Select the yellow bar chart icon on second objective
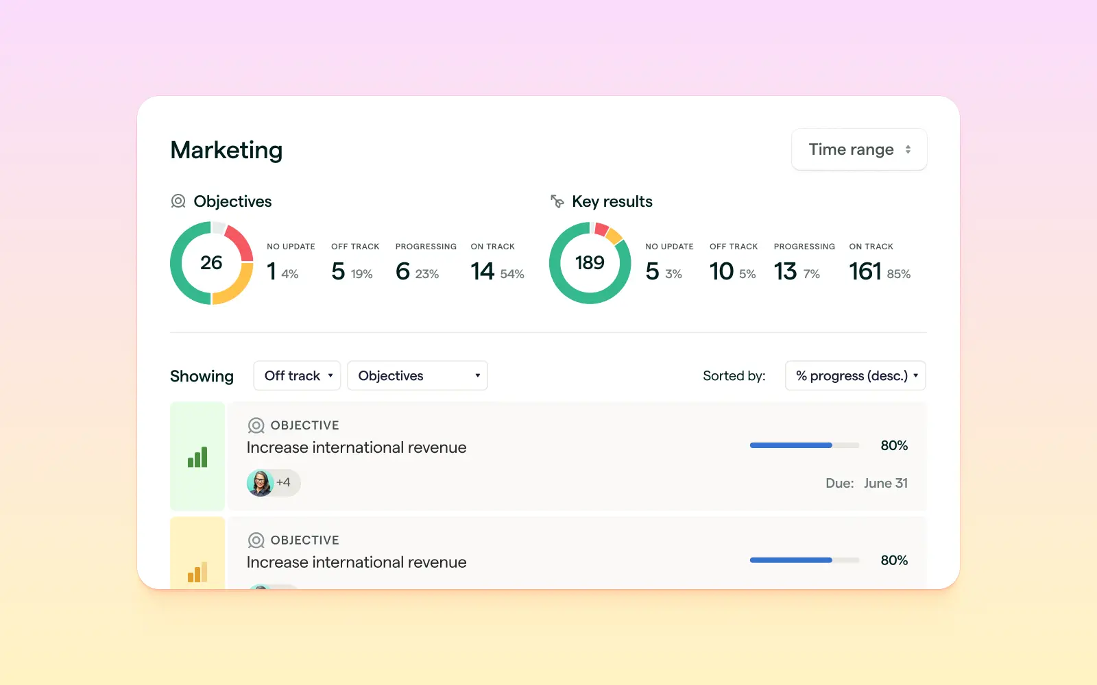The height and width of the screenshot is (685, 1097). pyautogui.click(x=197, y=571)
